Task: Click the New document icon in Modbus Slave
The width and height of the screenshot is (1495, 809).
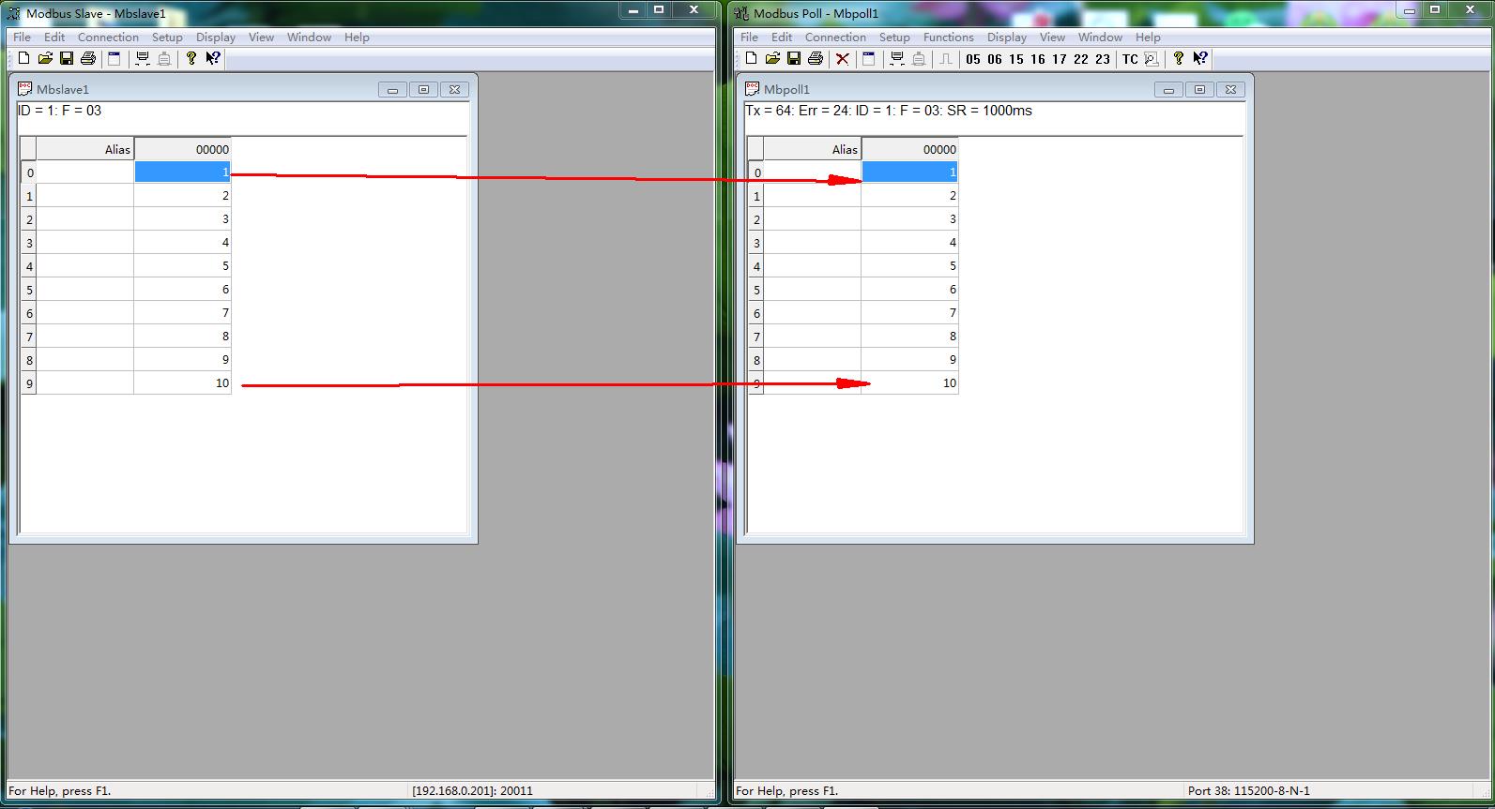Action: 24,59
